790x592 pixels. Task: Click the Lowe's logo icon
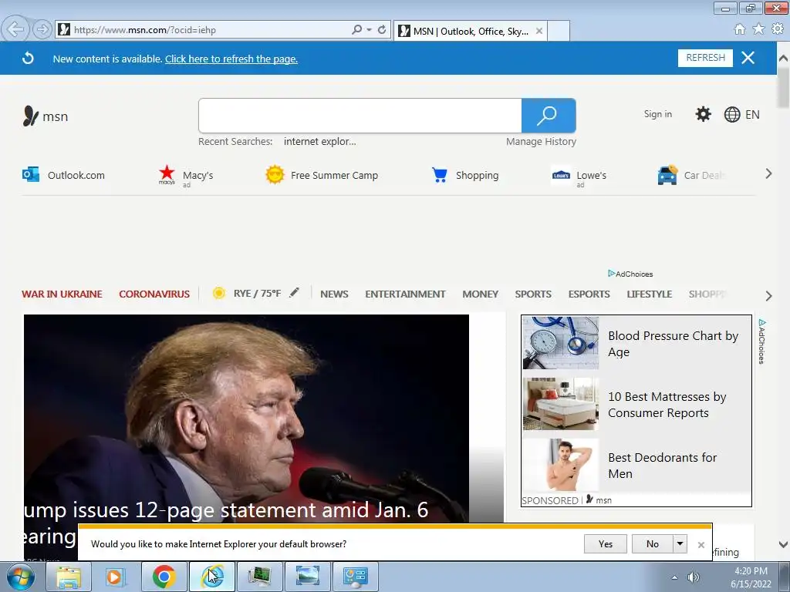click(561, 175)
